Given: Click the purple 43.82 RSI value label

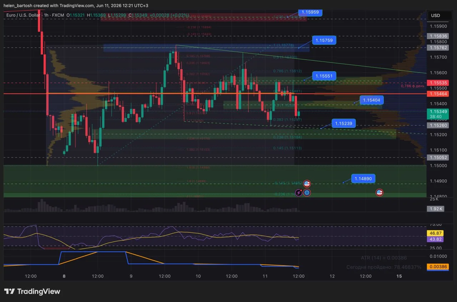Looking at the screenshot, I should 435,239.
